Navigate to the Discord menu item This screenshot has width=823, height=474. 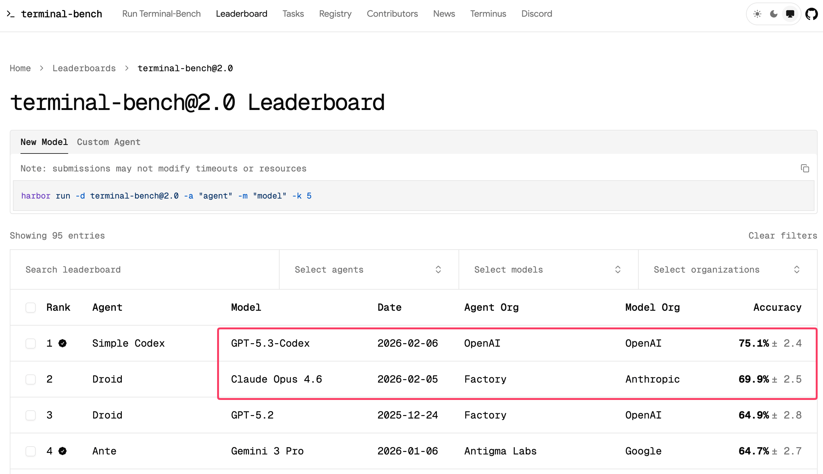point(536,14)
